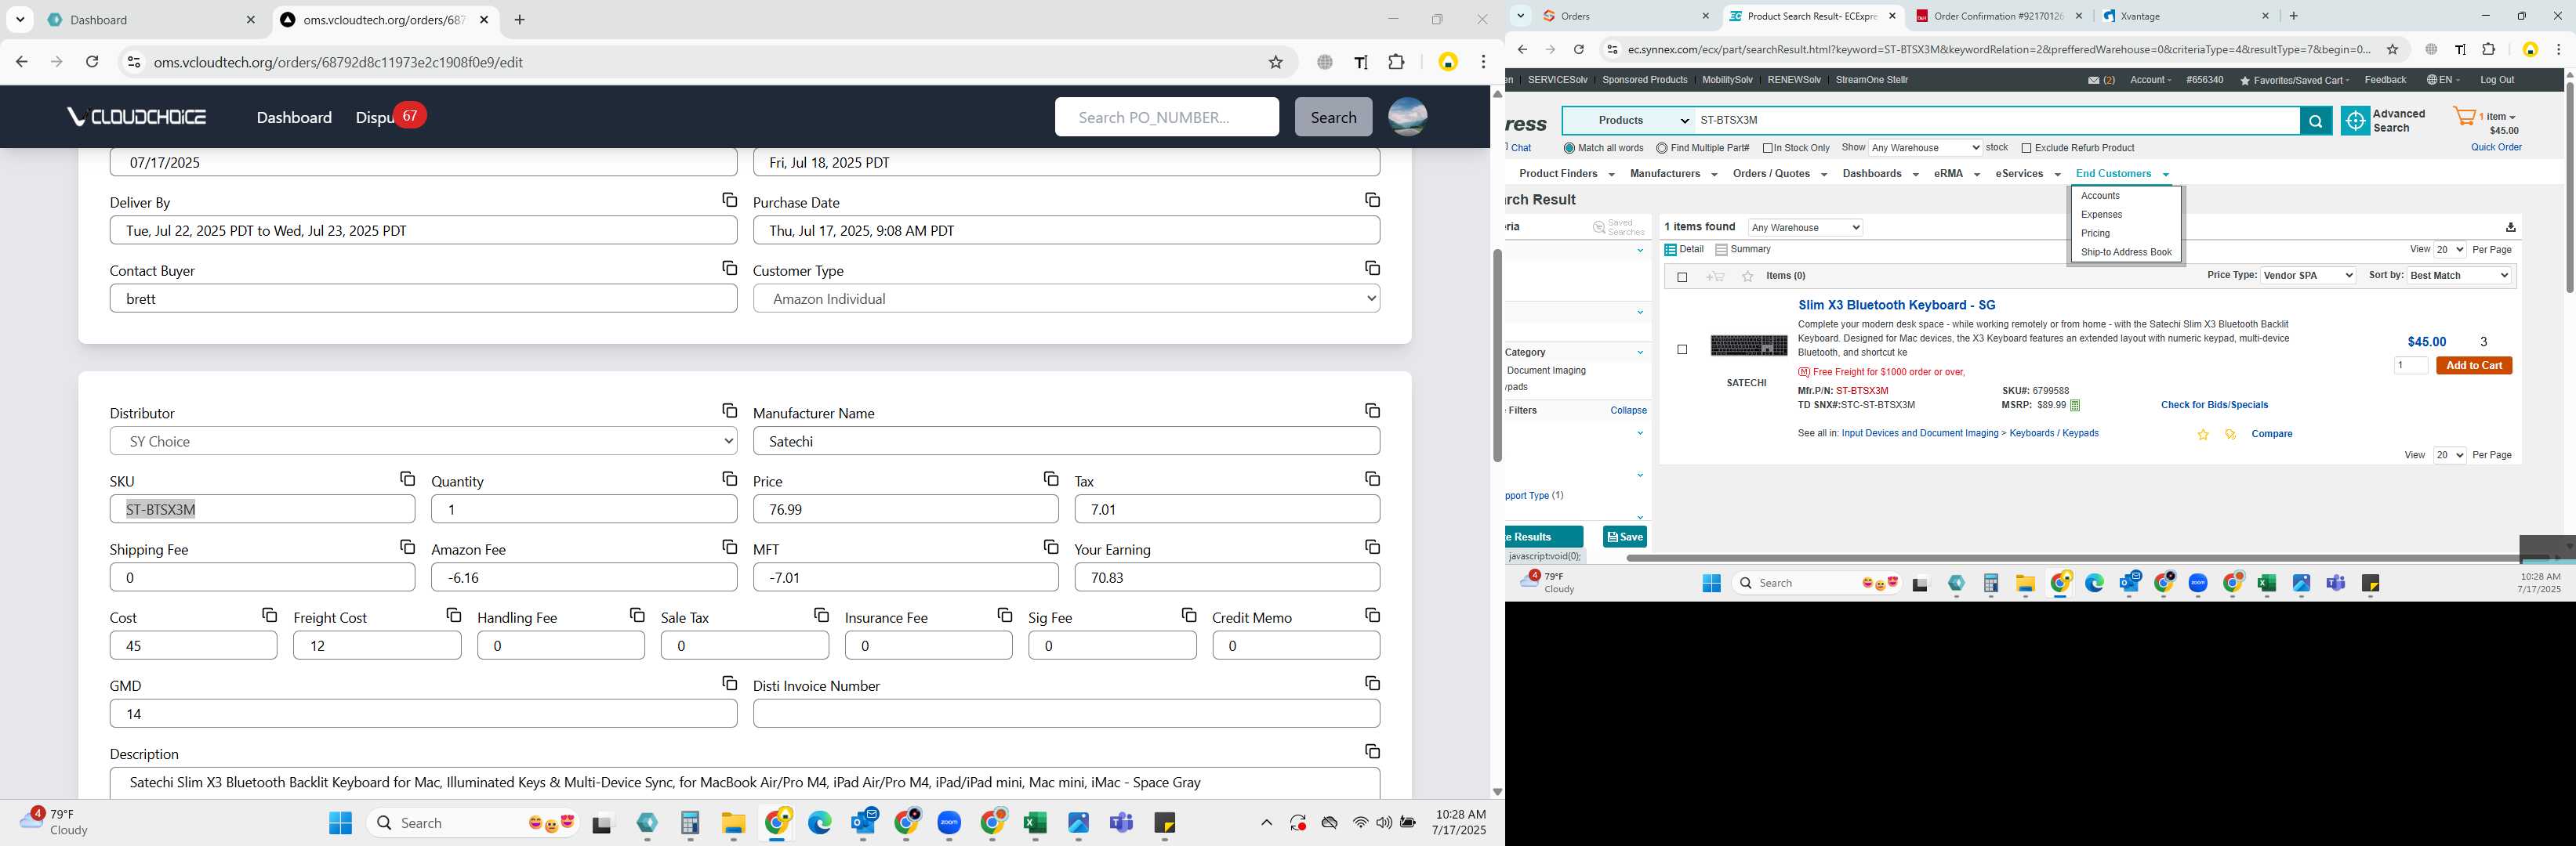Click the download results icon
The image size is (2576, 846).
(x=2510, y=226)
